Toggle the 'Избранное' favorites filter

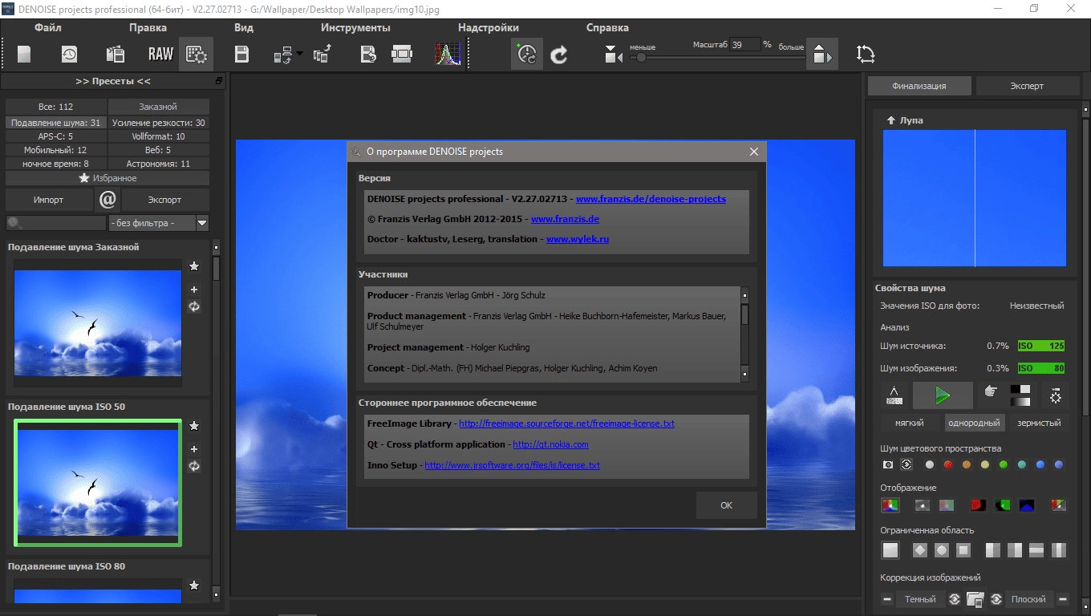click(107, 178)
